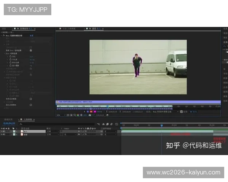Image resolution: width=228 pixels, height=182 pixels.
Task: Click the RGB channel display icon in the viewer footer
Action: click(78, 115)
